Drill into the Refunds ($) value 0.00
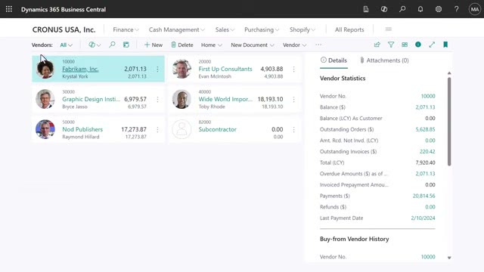The image size is (484, 272). (430, 207)
